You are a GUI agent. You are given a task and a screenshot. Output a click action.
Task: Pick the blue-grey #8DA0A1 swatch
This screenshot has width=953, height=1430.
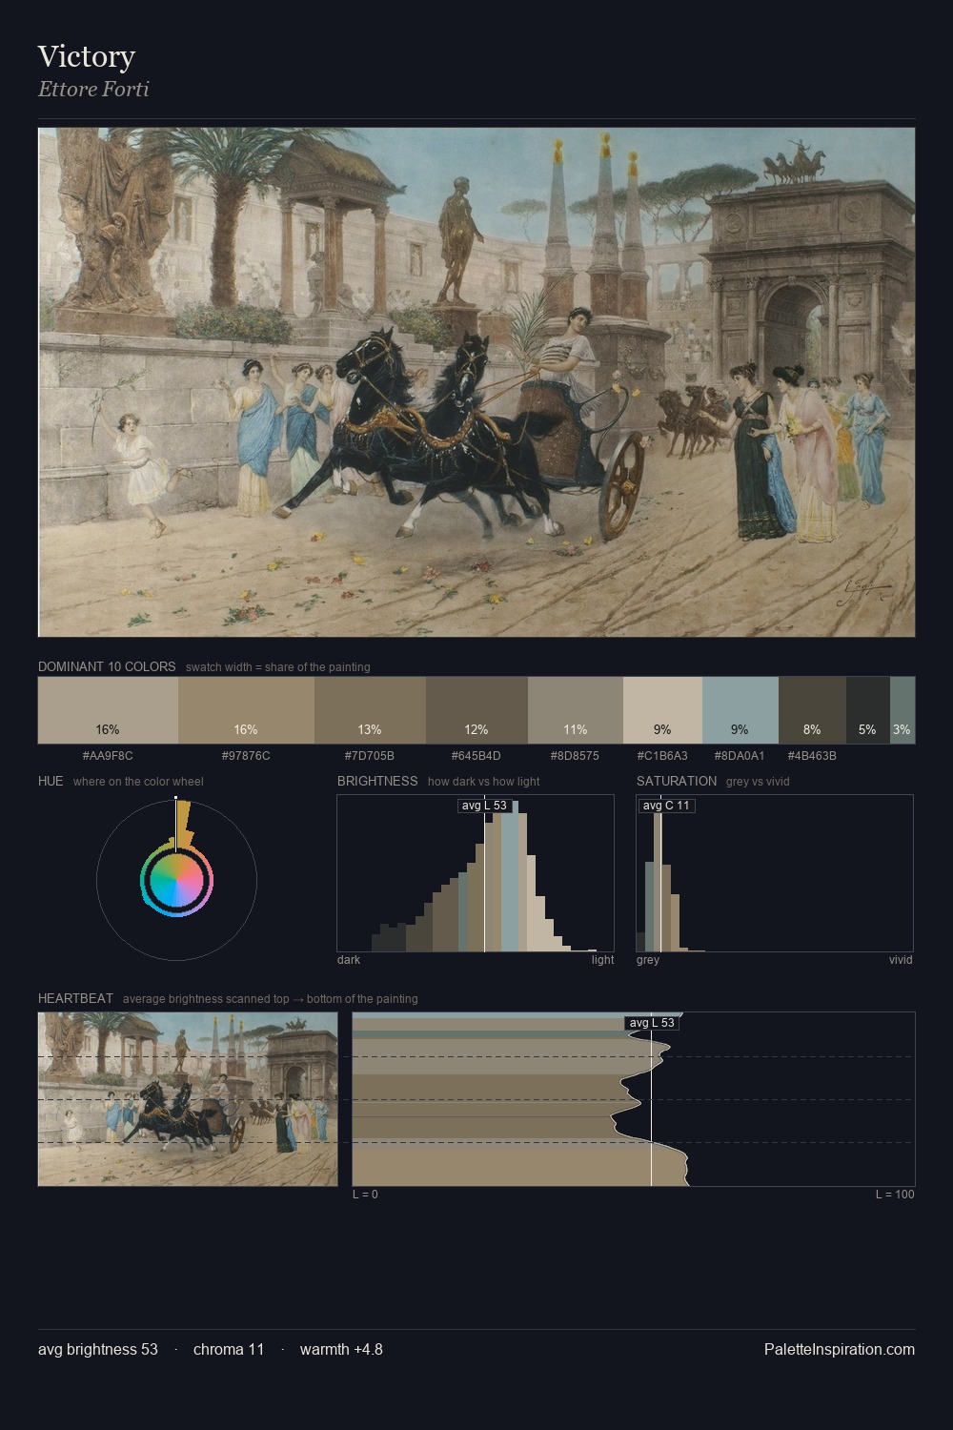pyautogui.click(x=740, y=710)
